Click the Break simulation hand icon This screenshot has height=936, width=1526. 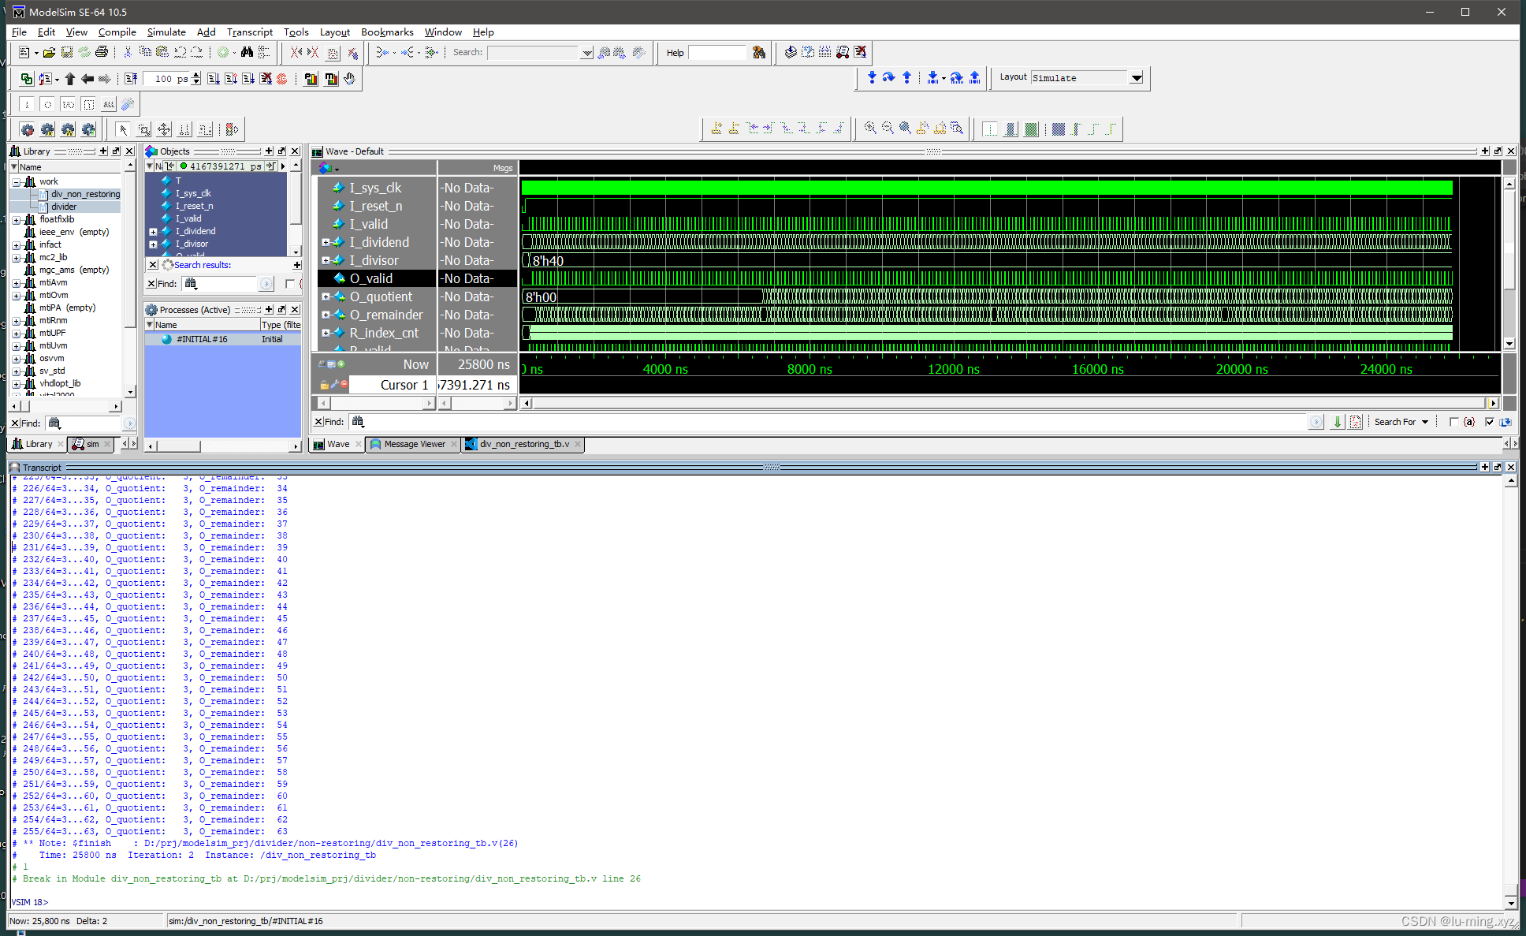click(349, 79)
